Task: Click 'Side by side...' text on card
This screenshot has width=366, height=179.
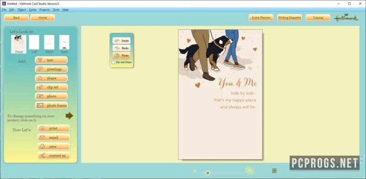Action: click(243, 93)
